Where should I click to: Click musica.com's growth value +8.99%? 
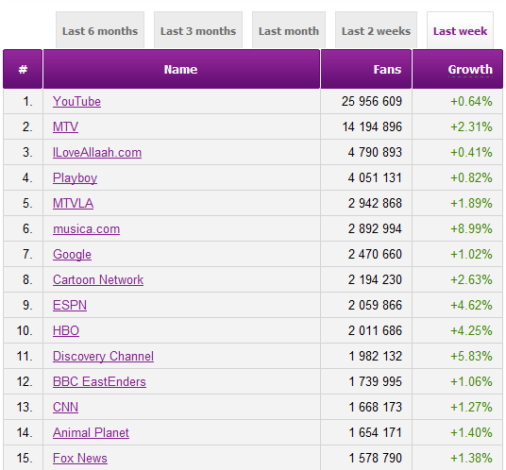471,228
